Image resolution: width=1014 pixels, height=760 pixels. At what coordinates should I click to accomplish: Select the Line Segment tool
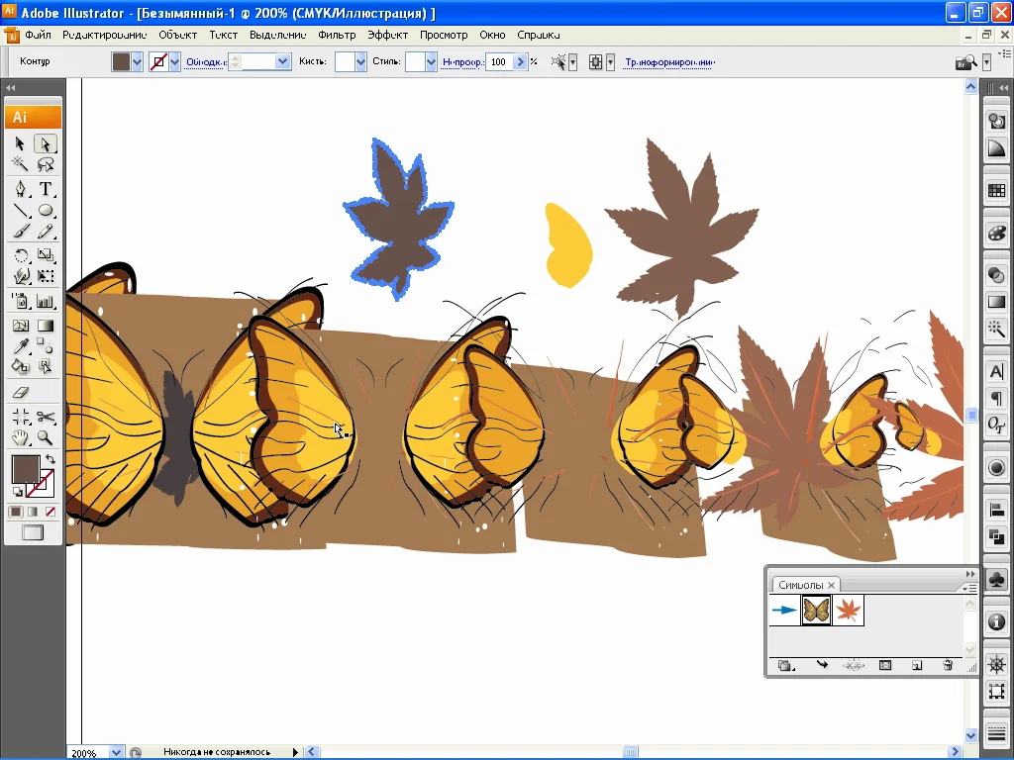coord(20,211)
